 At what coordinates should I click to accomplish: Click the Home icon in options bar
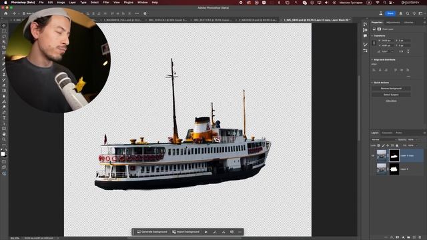tap(6, 13)
